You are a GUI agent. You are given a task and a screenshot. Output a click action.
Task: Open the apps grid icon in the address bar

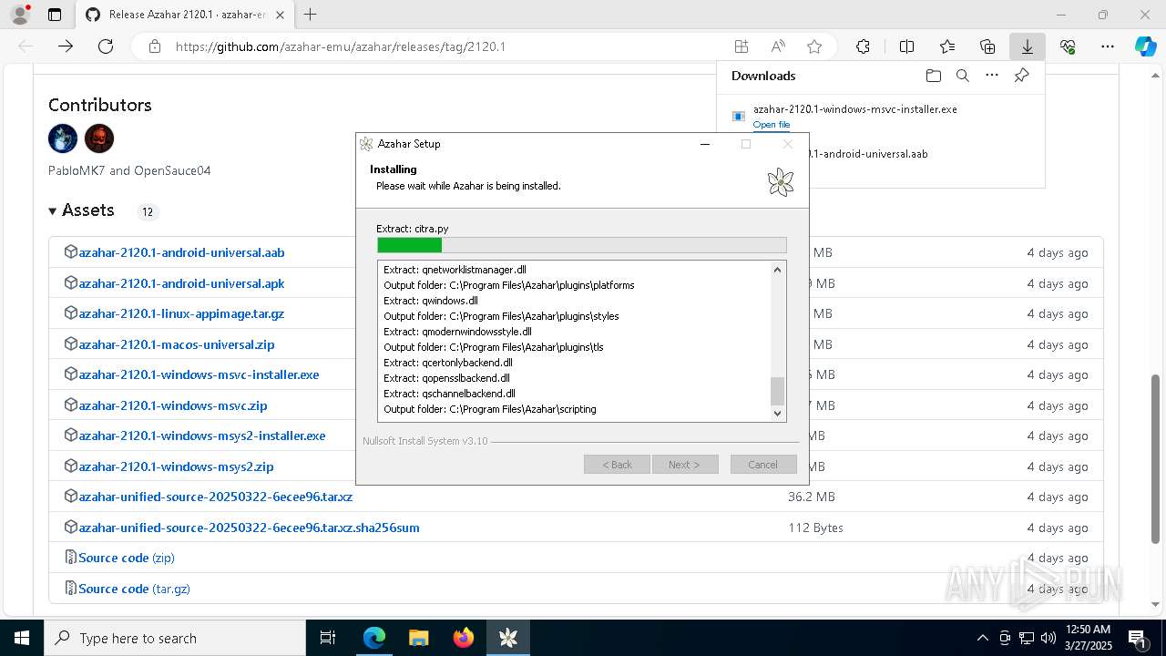tap(742, 46)
